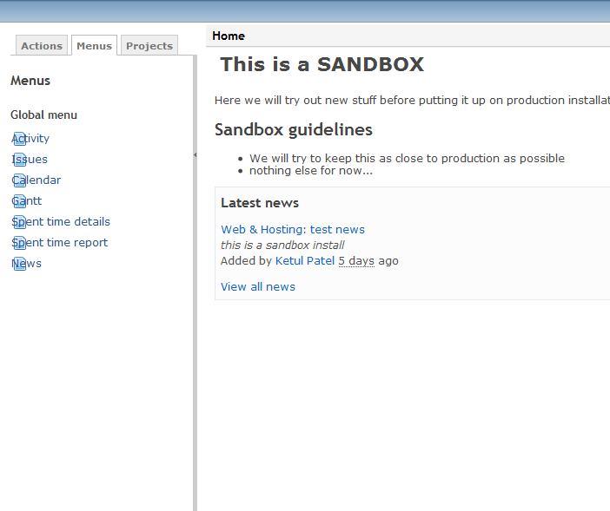The height and width of the screenshot is (511, 610).
Task: Click the page icon next to Calendar
Action: [19, 180]
